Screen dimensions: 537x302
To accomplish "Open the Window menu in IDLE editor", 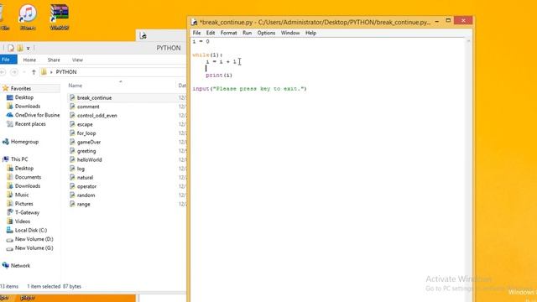I will click(x=290, y=33).
